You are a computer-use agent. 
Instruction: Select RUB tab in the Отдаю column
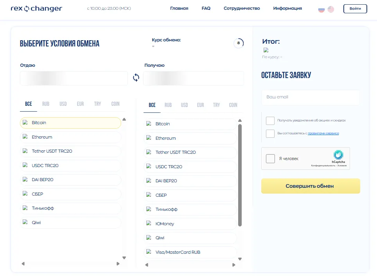[46, 104]
